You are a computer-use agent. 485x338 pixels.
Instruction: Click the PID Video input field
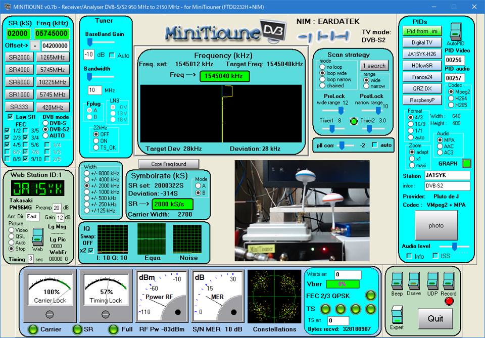click(x=454, y=60)
